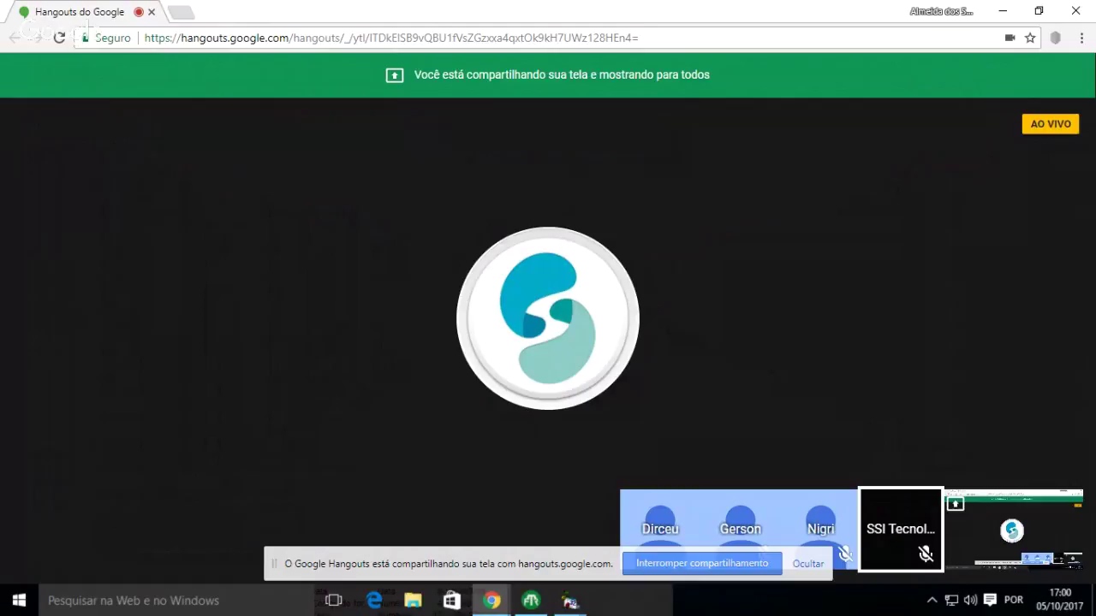Open the volume control tray icon
The image size is (1096, 616).
point(970,601)
